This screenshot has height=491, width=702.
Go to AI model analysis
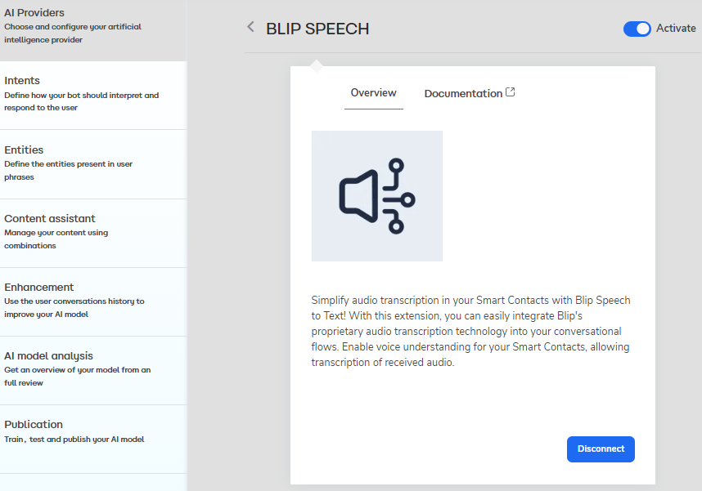[x=48, y=355]
